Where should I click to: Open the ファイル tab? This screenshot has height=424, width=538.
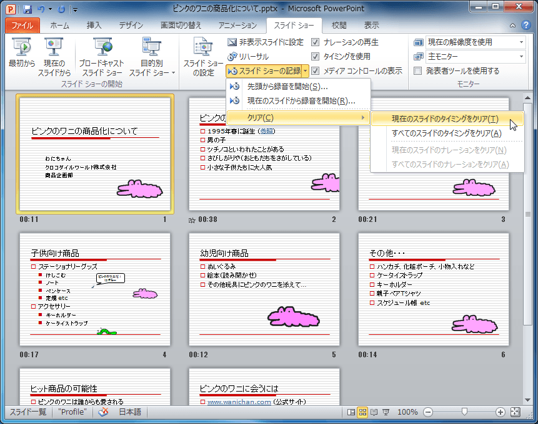[22, 26]
